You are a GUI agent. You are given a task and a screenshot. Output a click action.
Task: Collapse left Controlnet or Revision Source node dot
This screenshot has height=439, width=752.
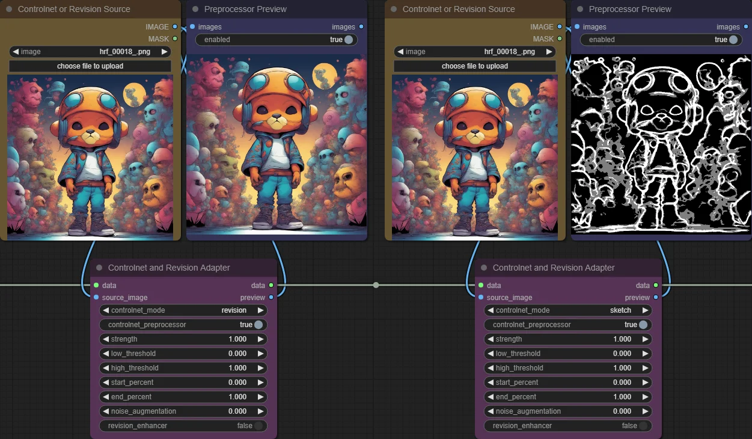9,9
